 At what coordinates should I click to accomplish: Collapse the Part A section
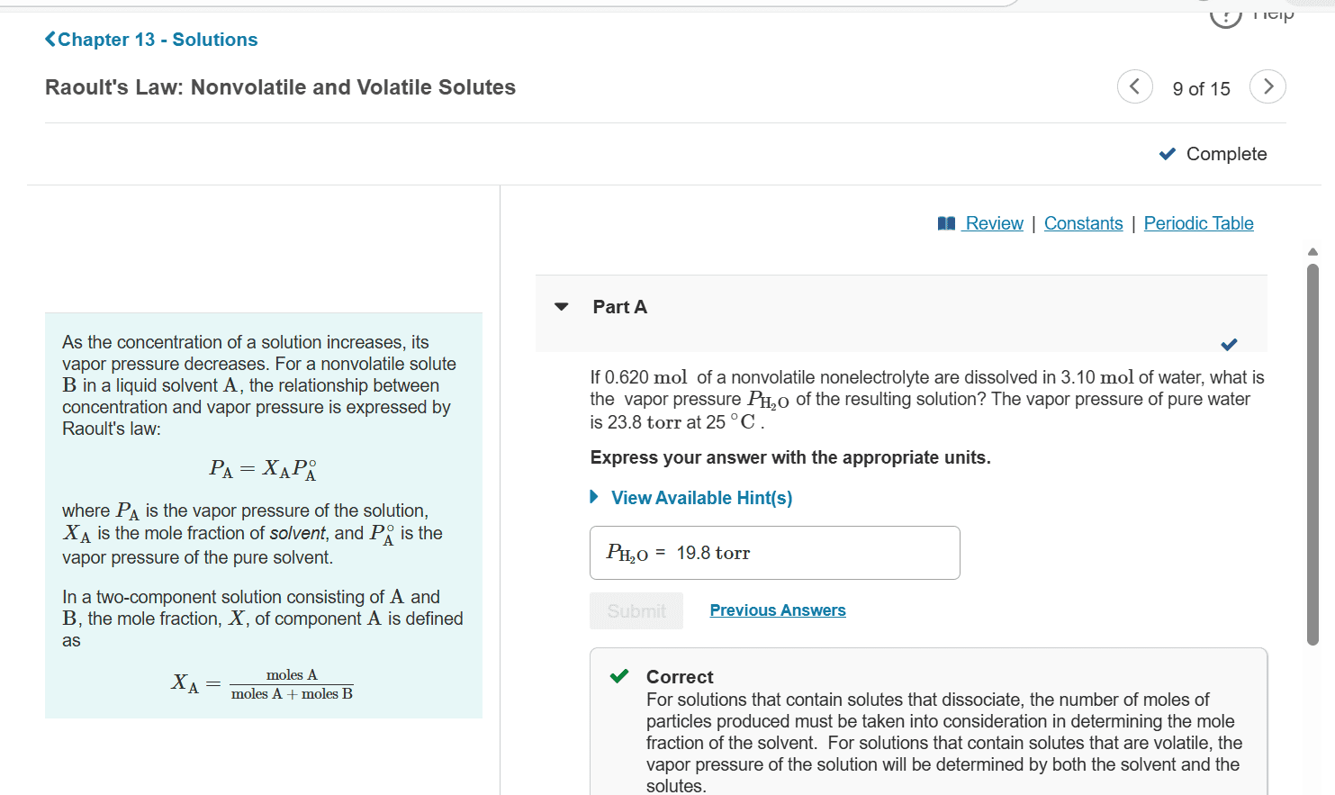click(x=562, y=306)
